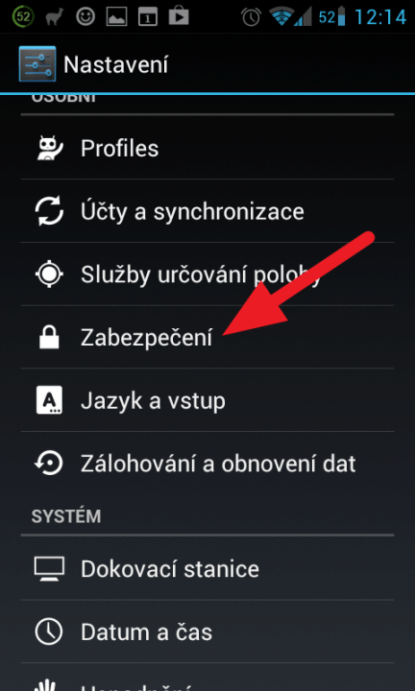The image size is (415, 691).
Task: Tap the Play Store status bar icon
Action: coord(179,16)
